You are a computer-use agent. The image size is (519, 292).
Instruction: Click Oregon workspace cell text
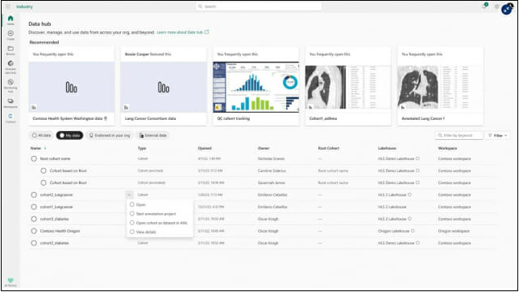point(454,231)
